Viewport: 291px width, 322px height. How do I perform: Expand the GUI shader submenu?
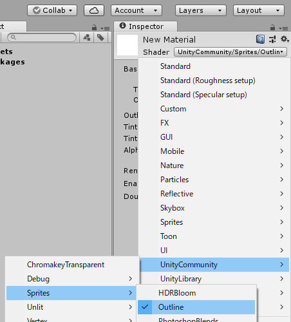214,137
